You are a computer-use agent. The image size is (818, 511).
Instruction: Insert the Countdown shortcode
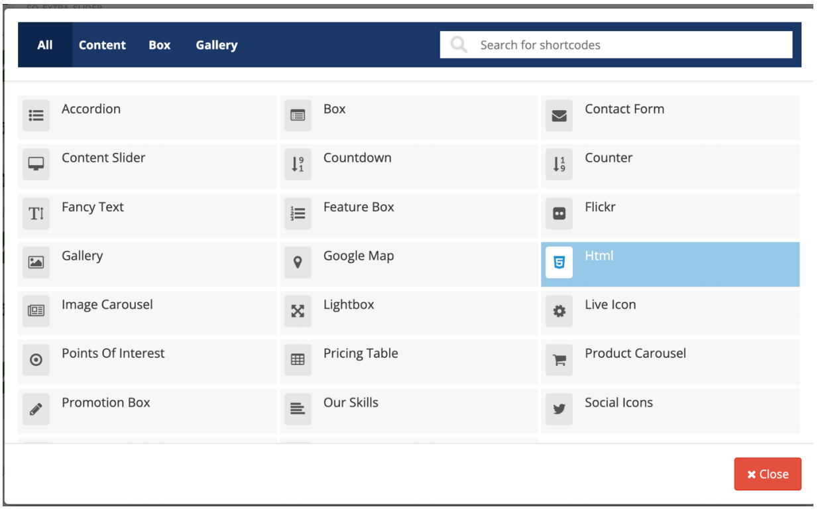357,158
